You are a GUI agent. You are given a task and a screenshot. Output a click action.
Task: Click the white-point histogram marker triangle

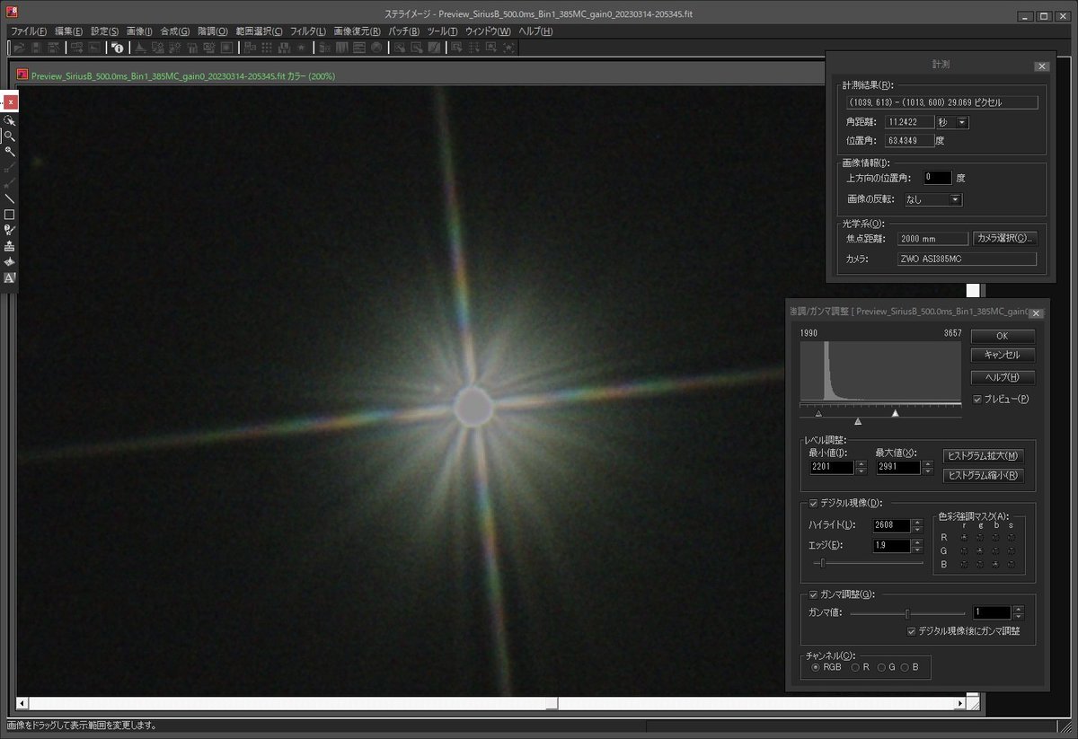pos(895,413)
